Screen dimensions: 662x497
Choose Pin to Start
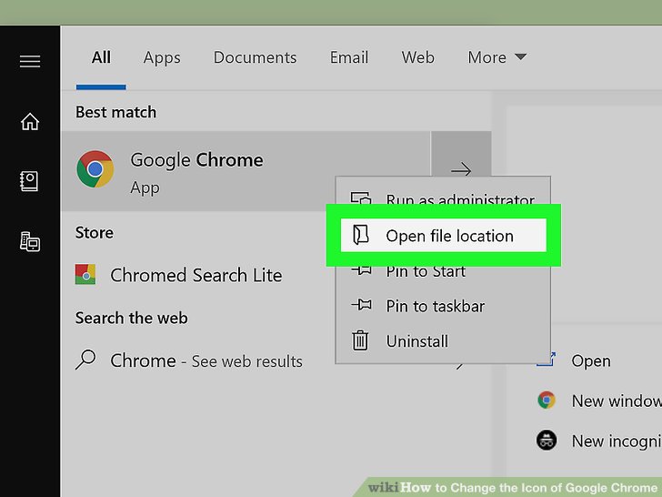[444, 271]
